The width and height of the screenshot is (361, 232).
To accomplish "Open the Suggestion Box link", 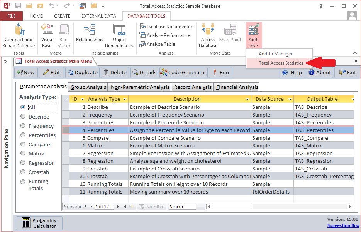I will (343, 225).
